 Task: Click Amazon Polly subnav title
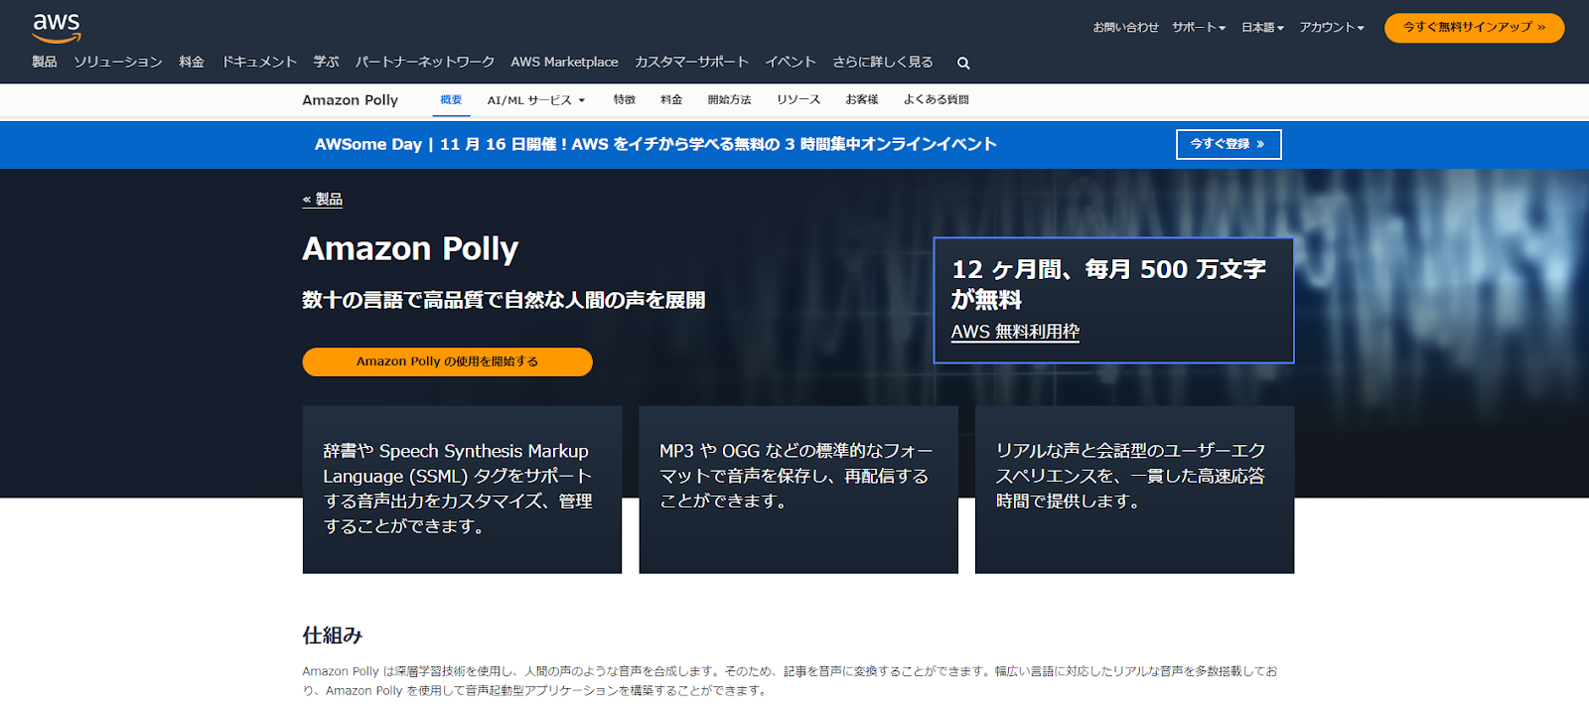point(351,100)
